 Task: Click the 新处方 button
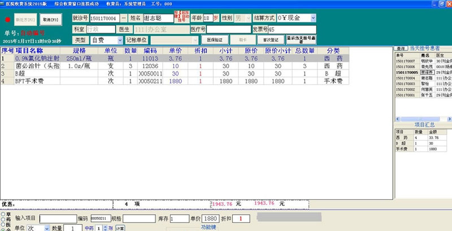pyautogui.click(x=26, y=19)
